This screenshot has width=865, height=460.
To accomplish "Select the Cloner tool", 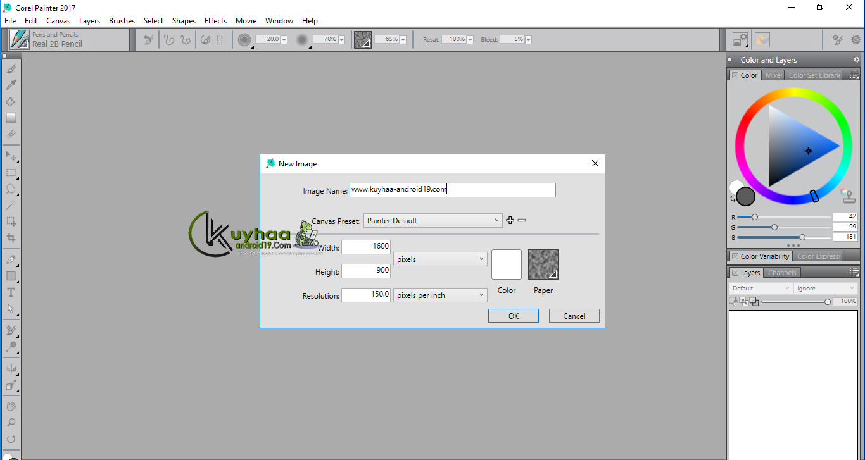I will [11, 330].
